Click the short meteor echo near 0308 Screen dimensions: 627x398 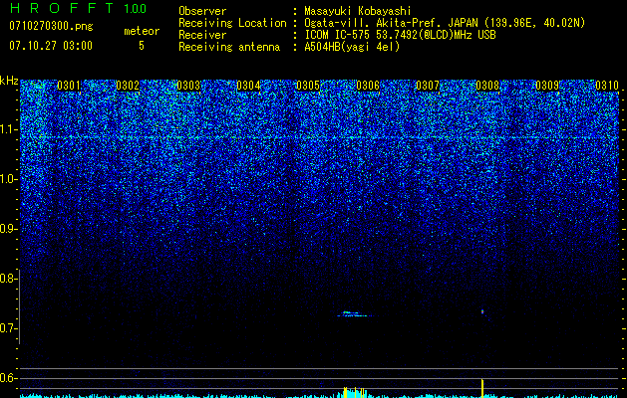[482, 311]
